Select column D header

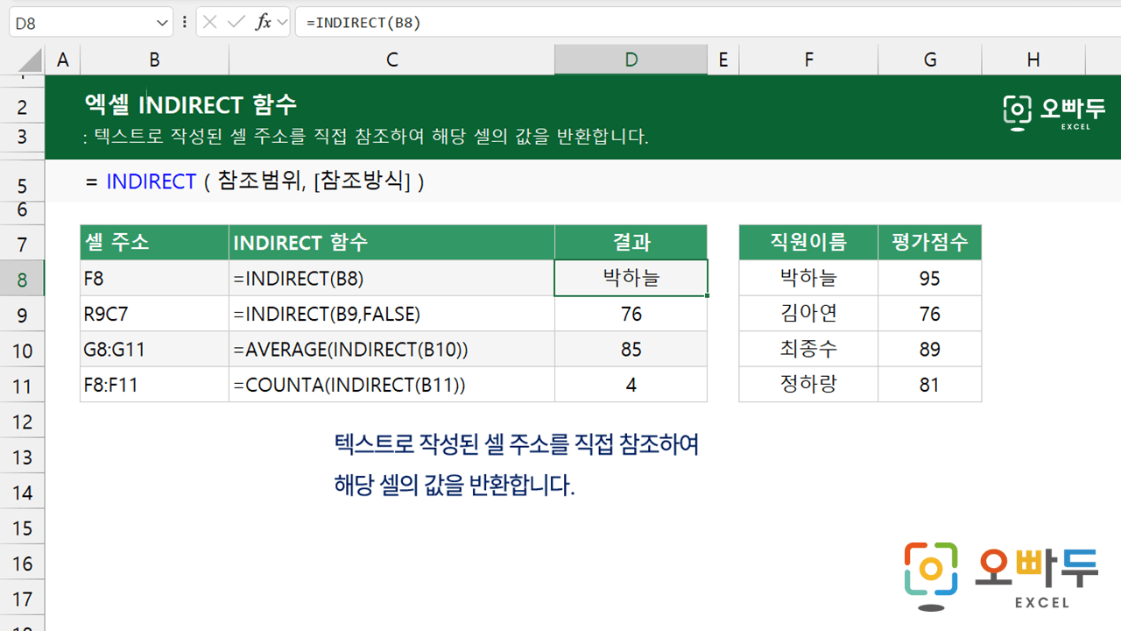click(x=631, y=60)
